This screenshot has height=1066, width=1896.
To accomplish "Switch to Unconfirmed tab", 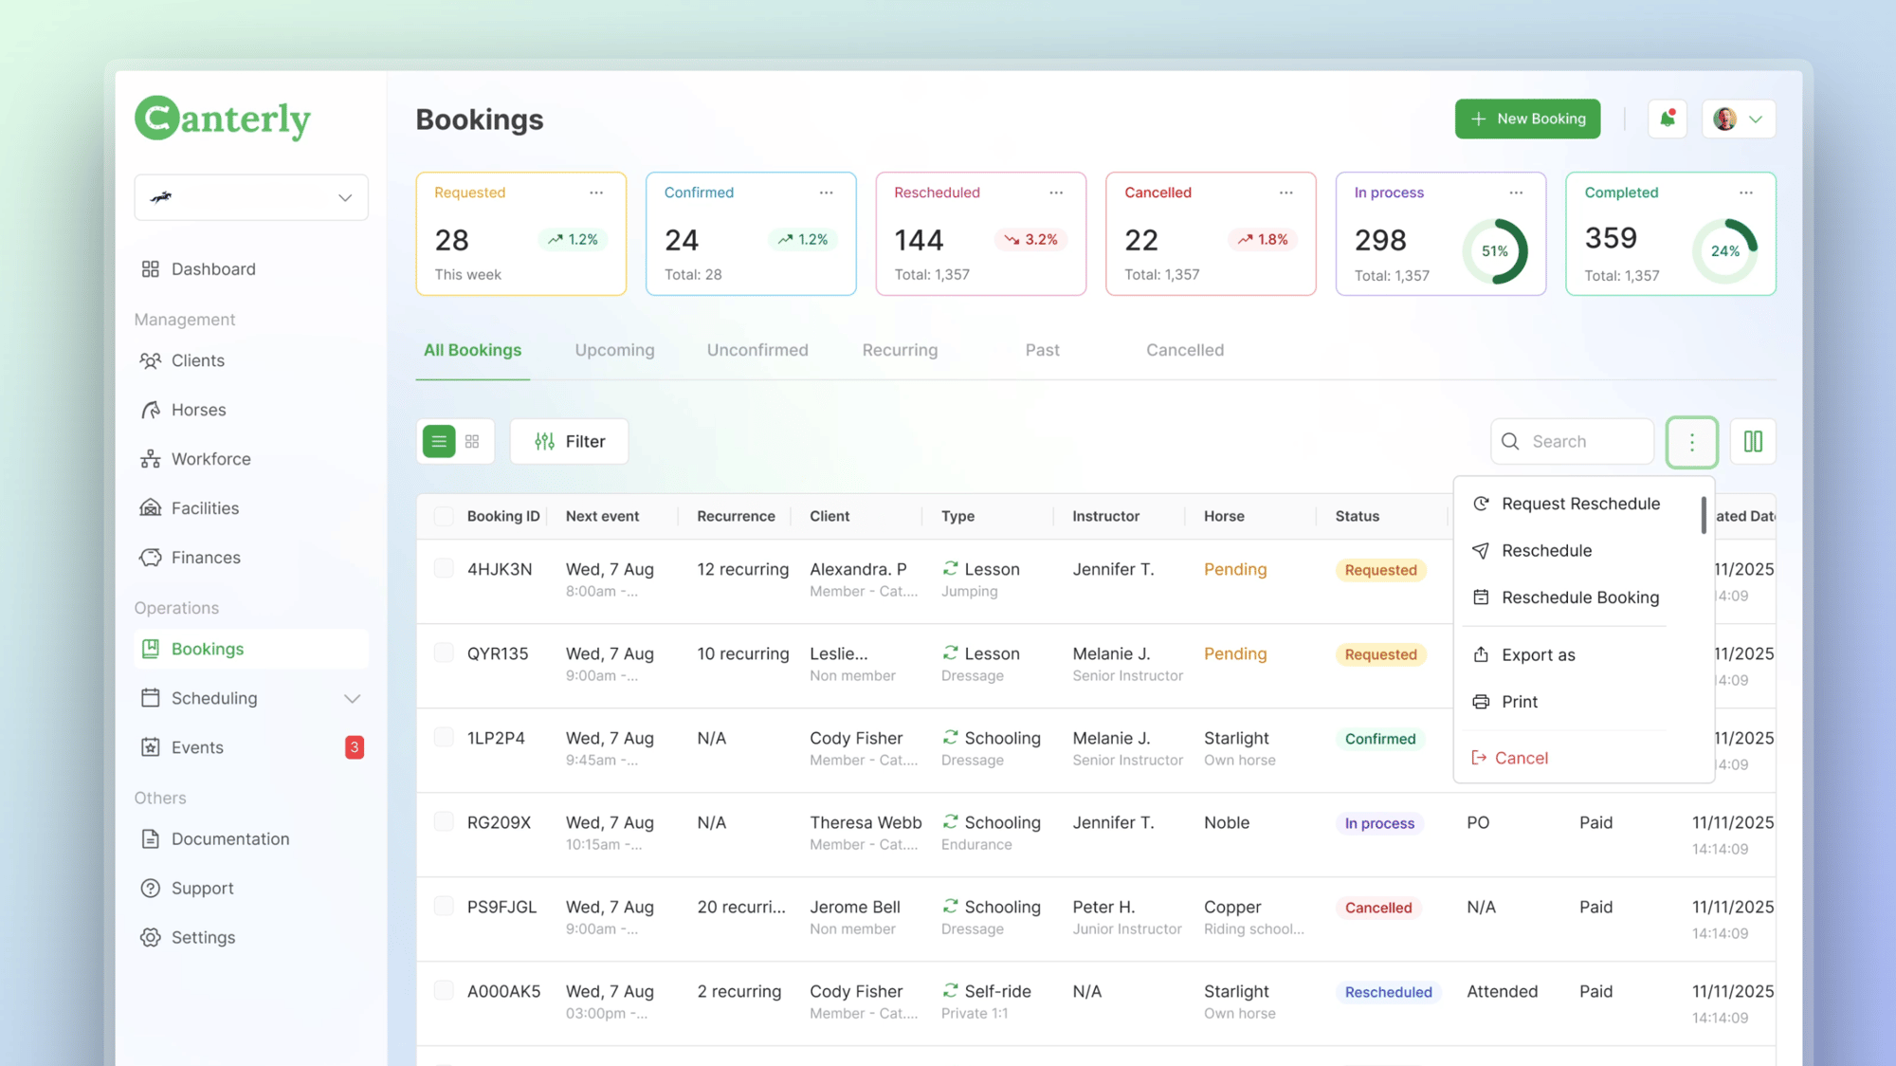I will click(x=757, y=350).
